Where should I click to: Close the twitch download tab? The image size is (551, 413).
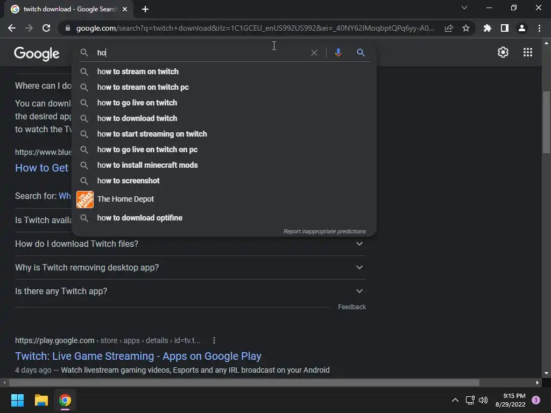tap(125, 9)
